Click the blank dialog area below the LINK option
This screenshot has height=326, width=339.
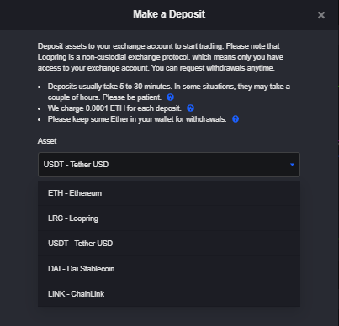tap(169, 317)
